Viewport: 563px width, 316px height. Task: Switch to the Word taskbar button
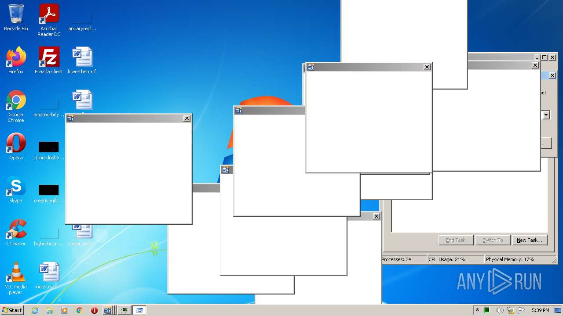click(108, 310)
